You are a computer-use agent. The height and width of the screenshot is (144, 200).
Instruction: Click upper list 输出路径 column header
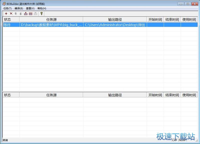(x=115, y=19)
